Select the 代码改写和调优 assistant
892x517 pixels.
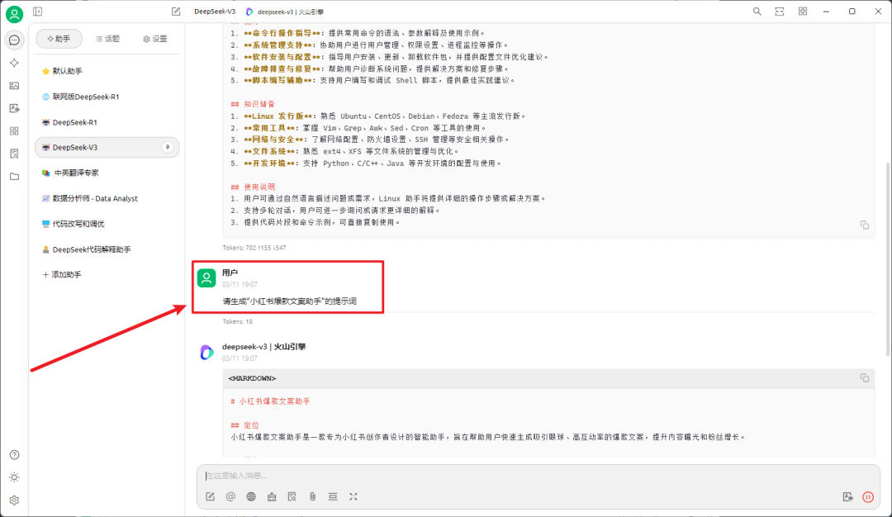pyautogui.click(x=107, y=224)
